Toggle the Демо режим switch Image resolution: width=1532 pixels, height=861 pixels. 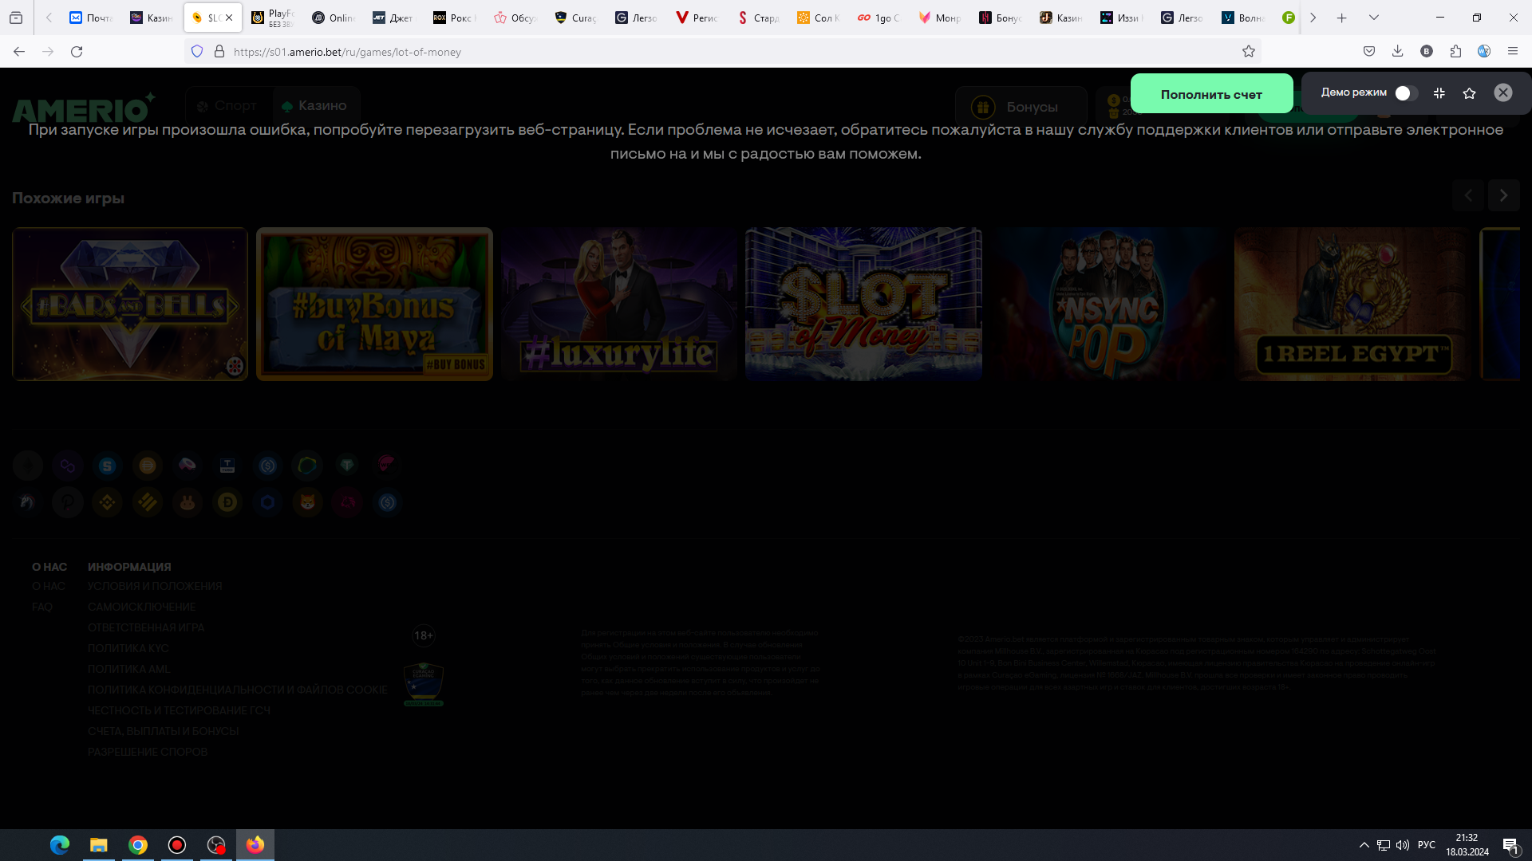coord(1406,93)
